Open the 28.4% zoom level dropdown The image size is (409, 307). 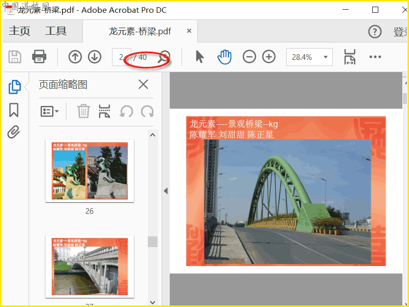click(x=309, y=57)
